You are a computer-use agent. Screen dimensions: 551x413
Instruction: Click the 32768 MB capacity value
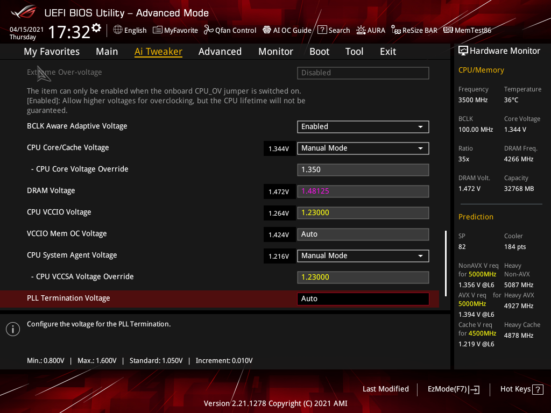tap(519, 189)
